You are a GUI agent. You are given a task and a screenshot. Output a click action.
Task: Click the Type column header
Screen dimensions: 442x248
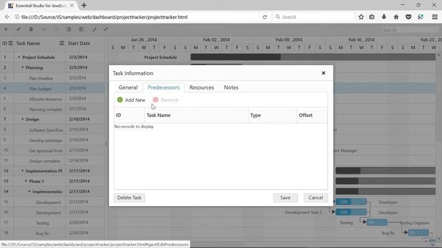(272, 115)
